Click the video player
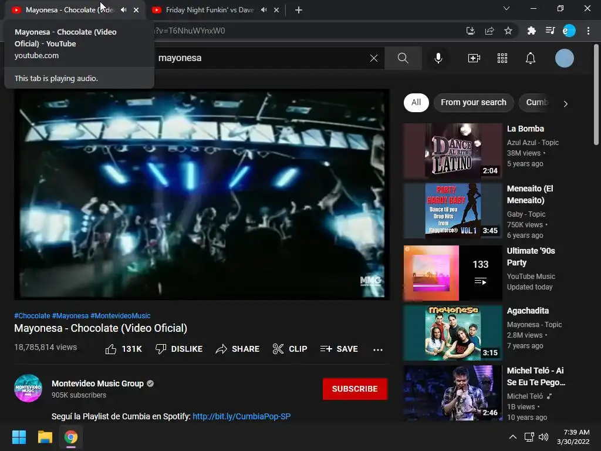This screenshot has height=451, width=601. click(202, 194)
